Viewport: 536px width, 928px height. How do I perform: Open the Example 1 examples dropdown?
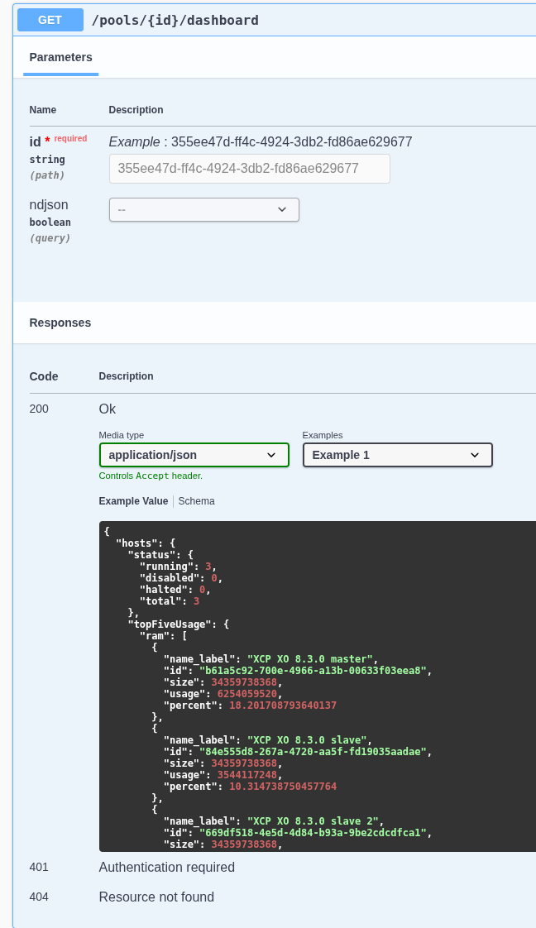pos(398,455)
